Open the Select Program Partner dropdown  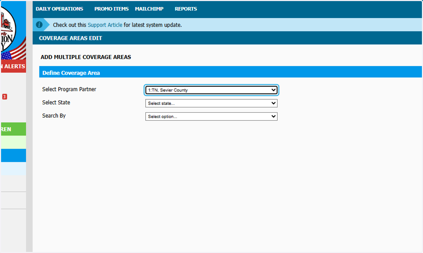211,90
